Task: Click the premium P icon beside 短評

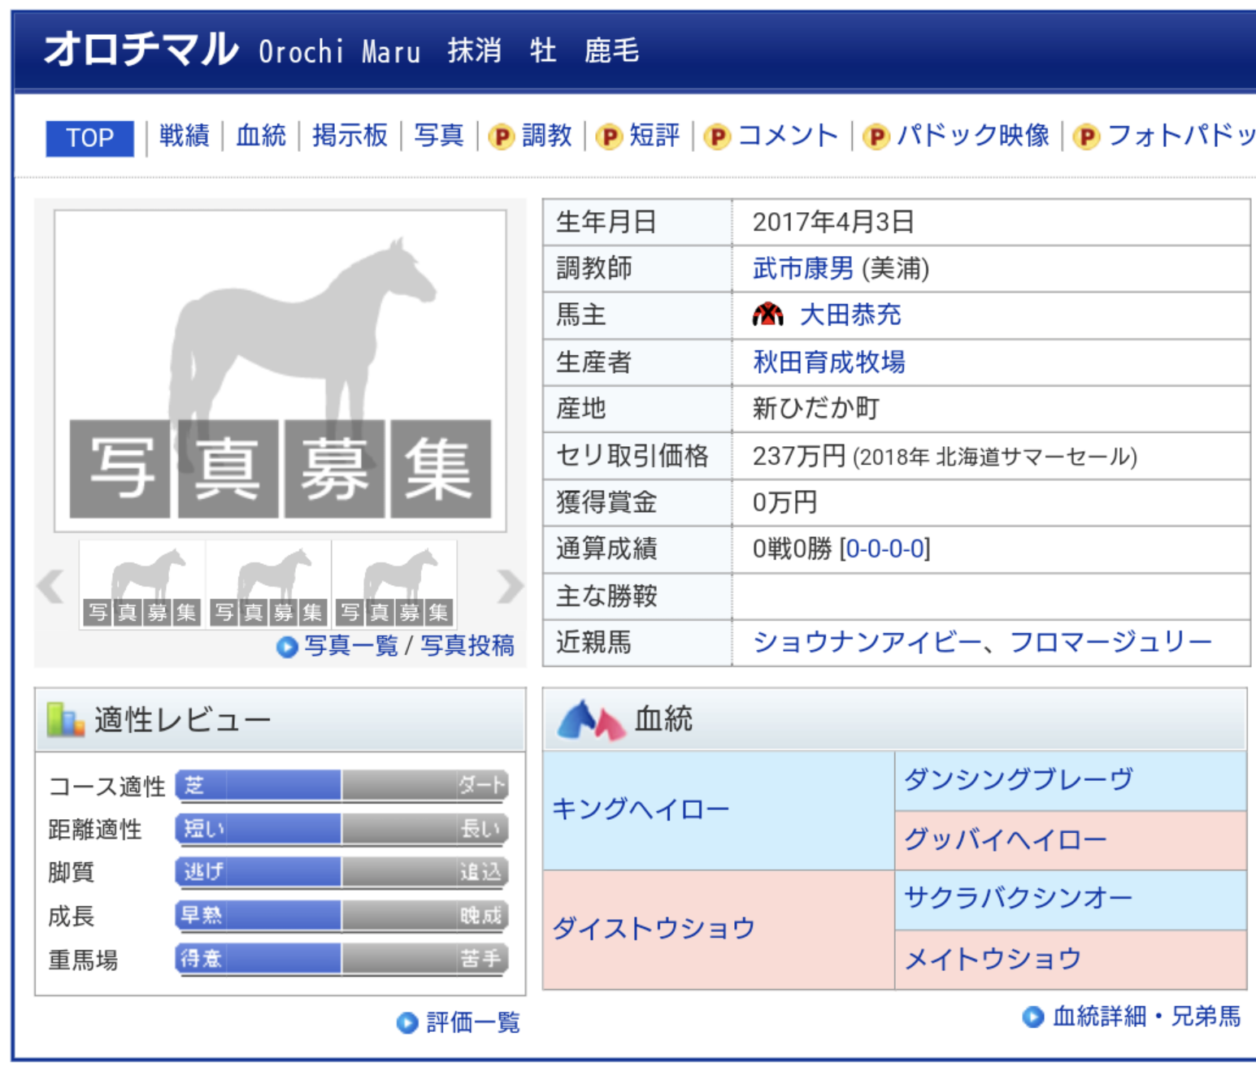Action: (x=609, y=137)
